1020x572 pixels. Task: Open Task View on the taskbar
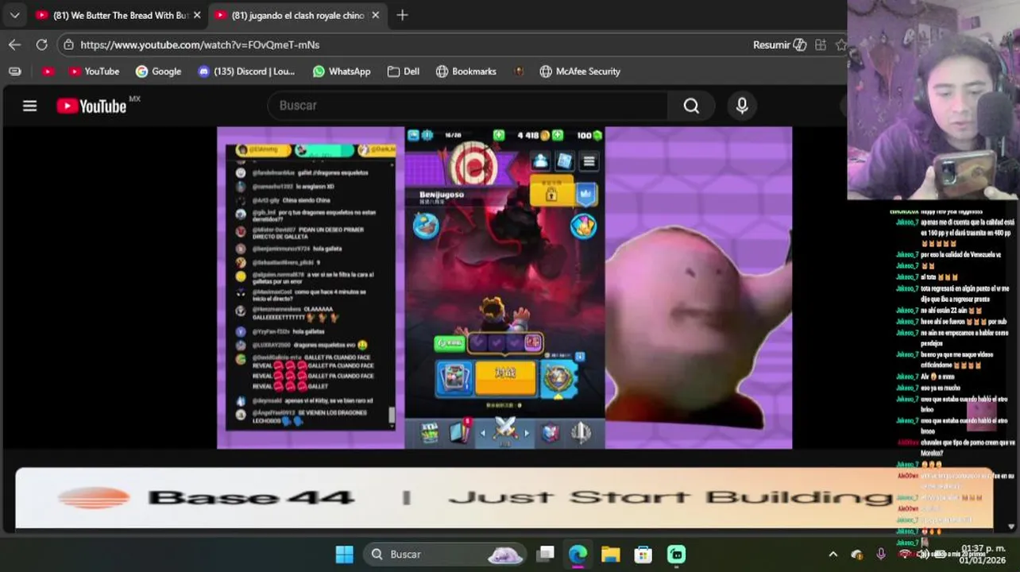pos(545,554)
